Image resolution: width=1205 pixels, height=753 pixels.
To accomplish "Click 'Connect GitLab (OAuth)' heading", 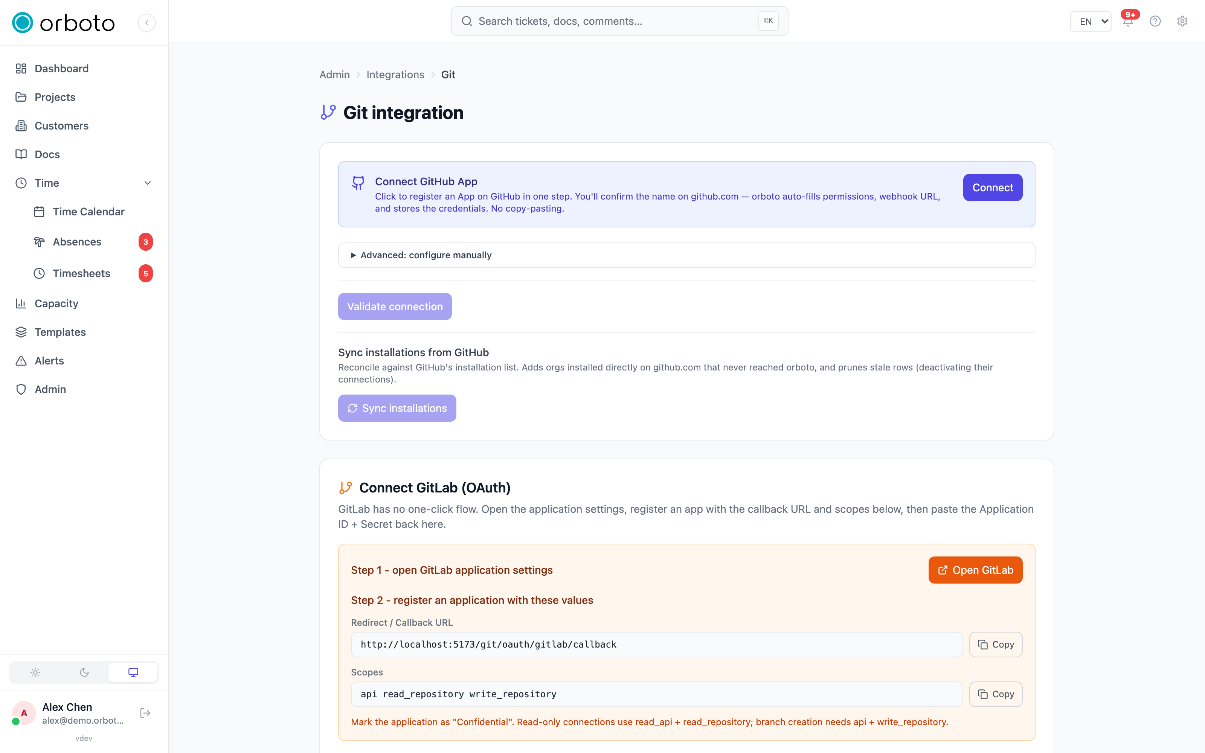I will (x=435, y=488).
